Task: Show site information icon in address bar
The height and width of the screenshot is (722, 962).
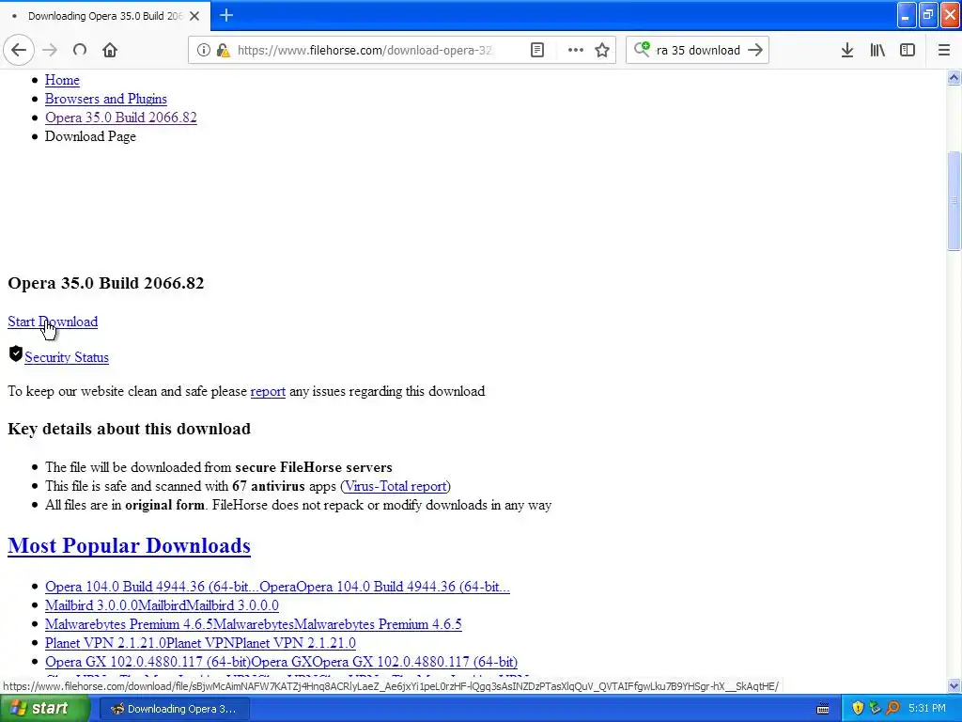Action: (x=204, y=50)
